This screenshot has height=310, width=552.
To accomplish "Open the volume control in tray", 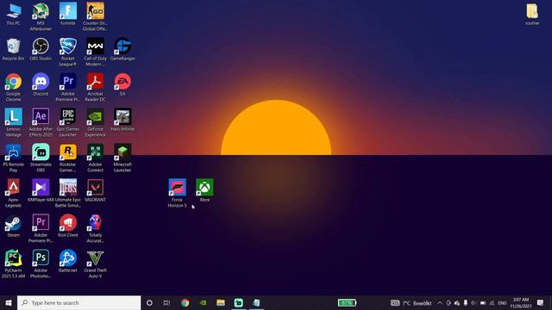I will [474, 303].
